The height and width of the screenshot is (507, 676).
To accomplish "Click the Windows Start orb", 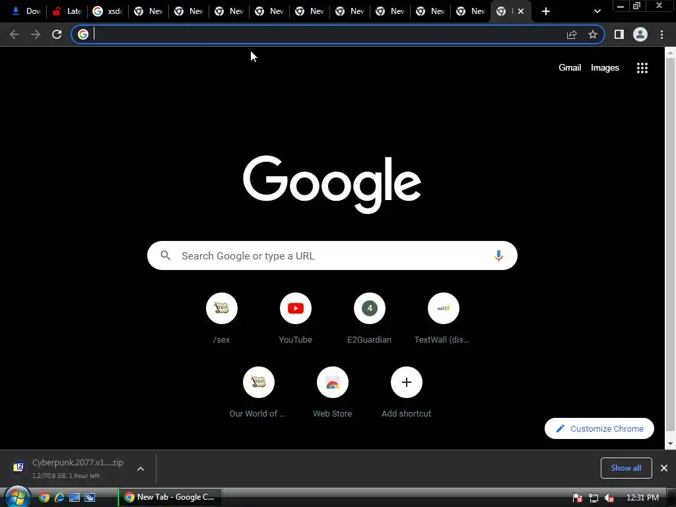I will 17,497.
